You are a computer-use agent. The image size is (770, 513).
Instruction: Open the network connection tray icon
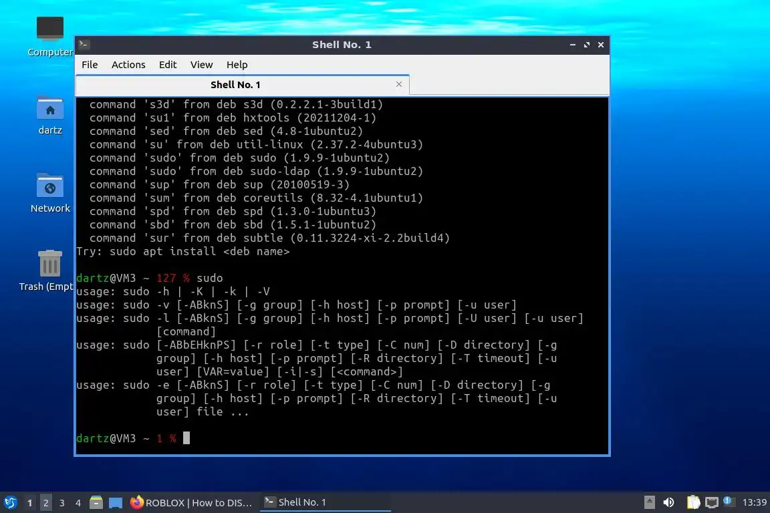click(x=712, y=502)
